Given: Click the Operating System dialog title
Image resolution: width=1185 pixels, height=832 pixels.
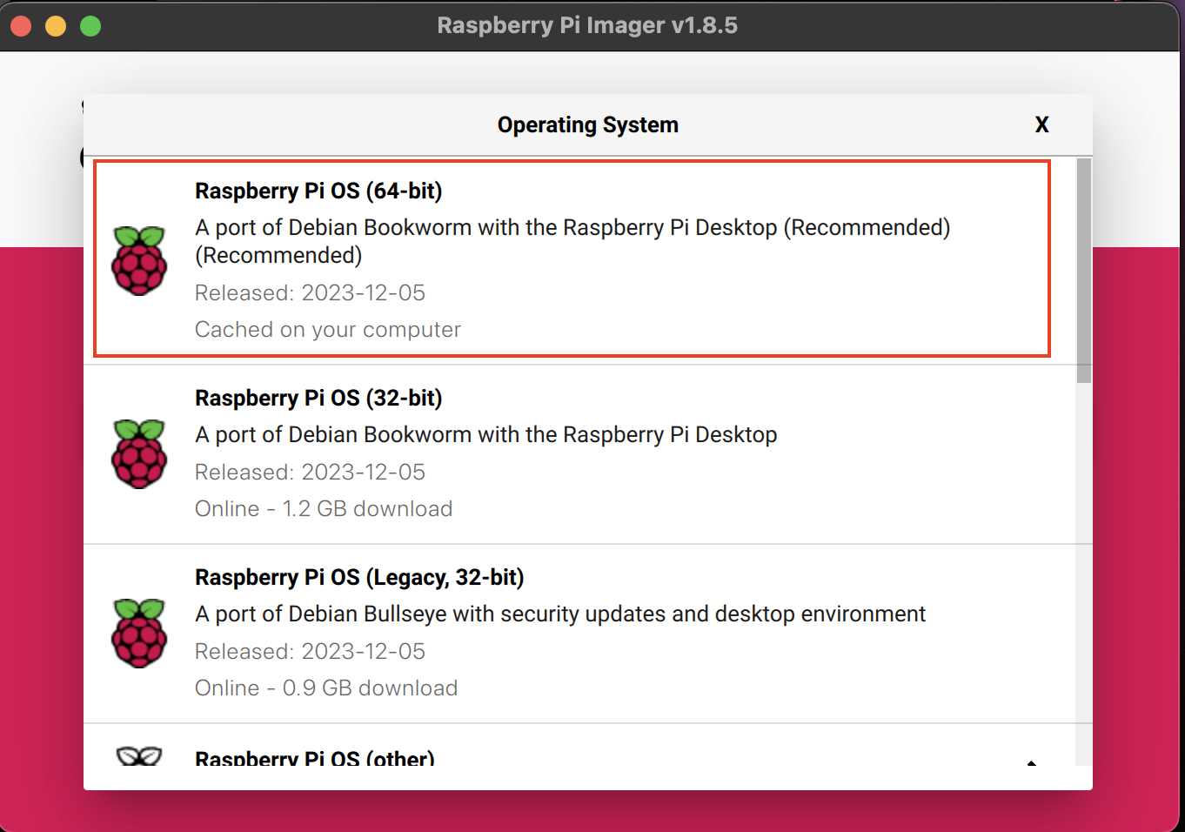Looking at the screenshot, I should pyautogui.click(x=587, y=124).
